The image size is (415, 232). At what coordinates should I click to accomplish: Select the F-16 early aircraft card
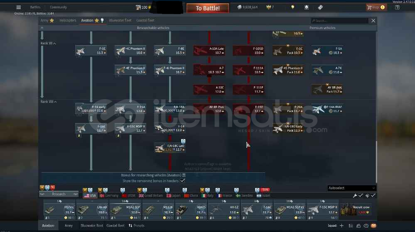(91, 109)
